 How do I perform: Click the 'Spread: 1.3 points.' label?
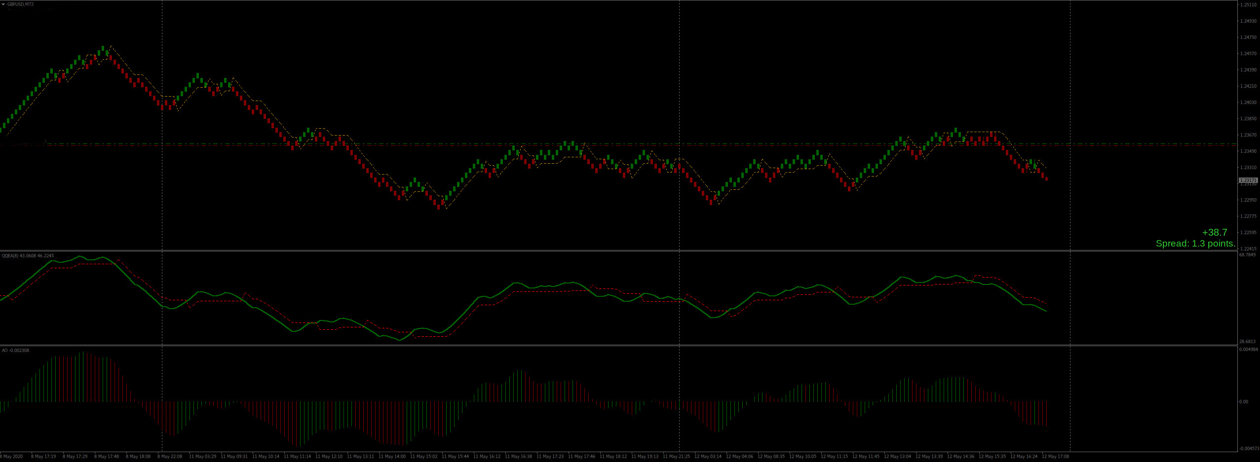coord(1195,244)
